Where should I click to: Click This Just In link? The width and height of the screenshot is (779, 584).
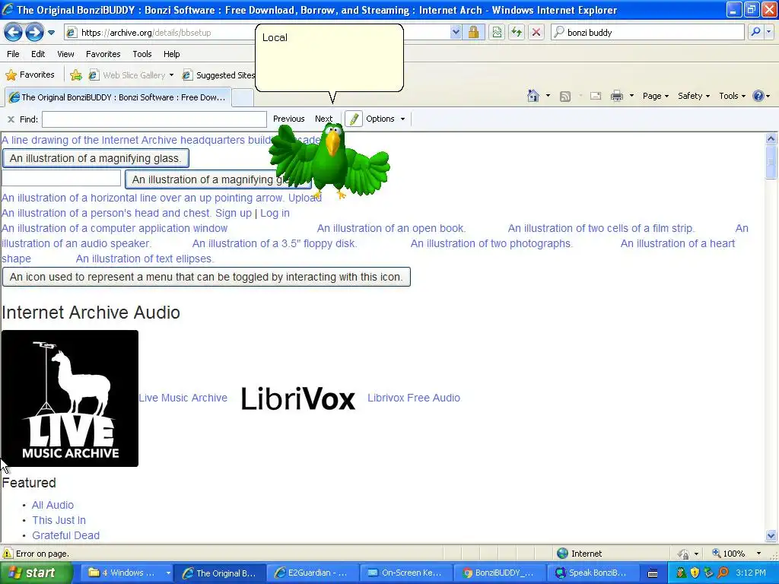pyautogui.click(x=59, y=520)
